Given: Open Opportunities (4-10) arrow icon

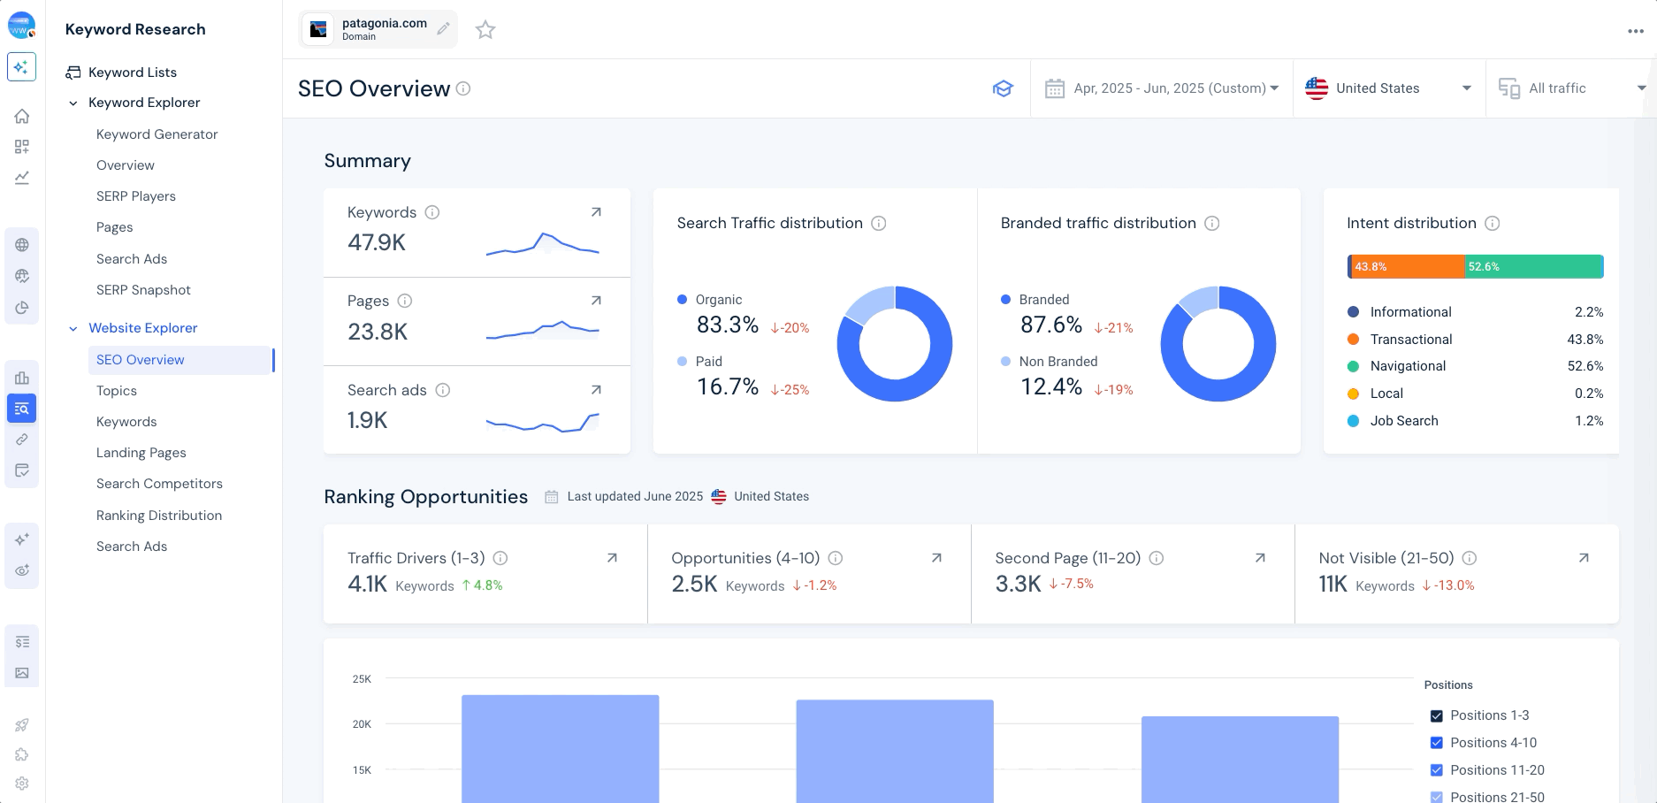Looking at the screenshot, I should pyautogui.click(x=936, y=558).
